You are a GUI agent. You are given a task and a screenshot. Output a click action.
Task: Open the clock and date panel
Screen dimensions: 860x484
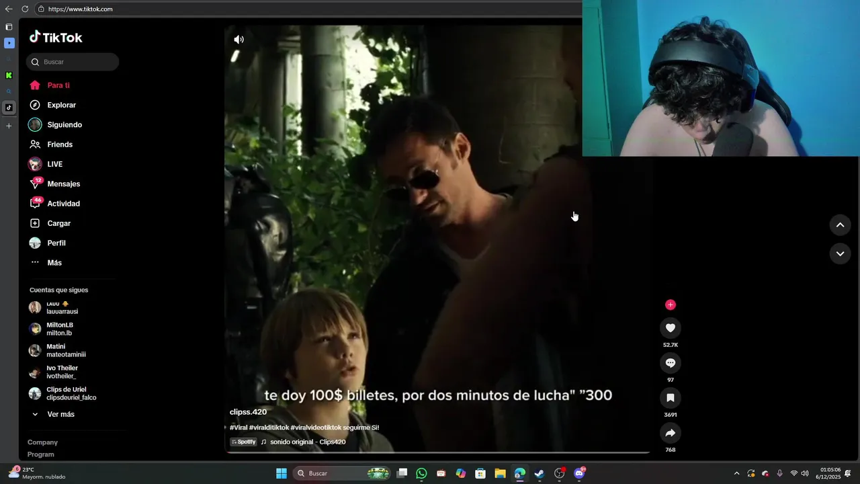click(x=830, y=473)
